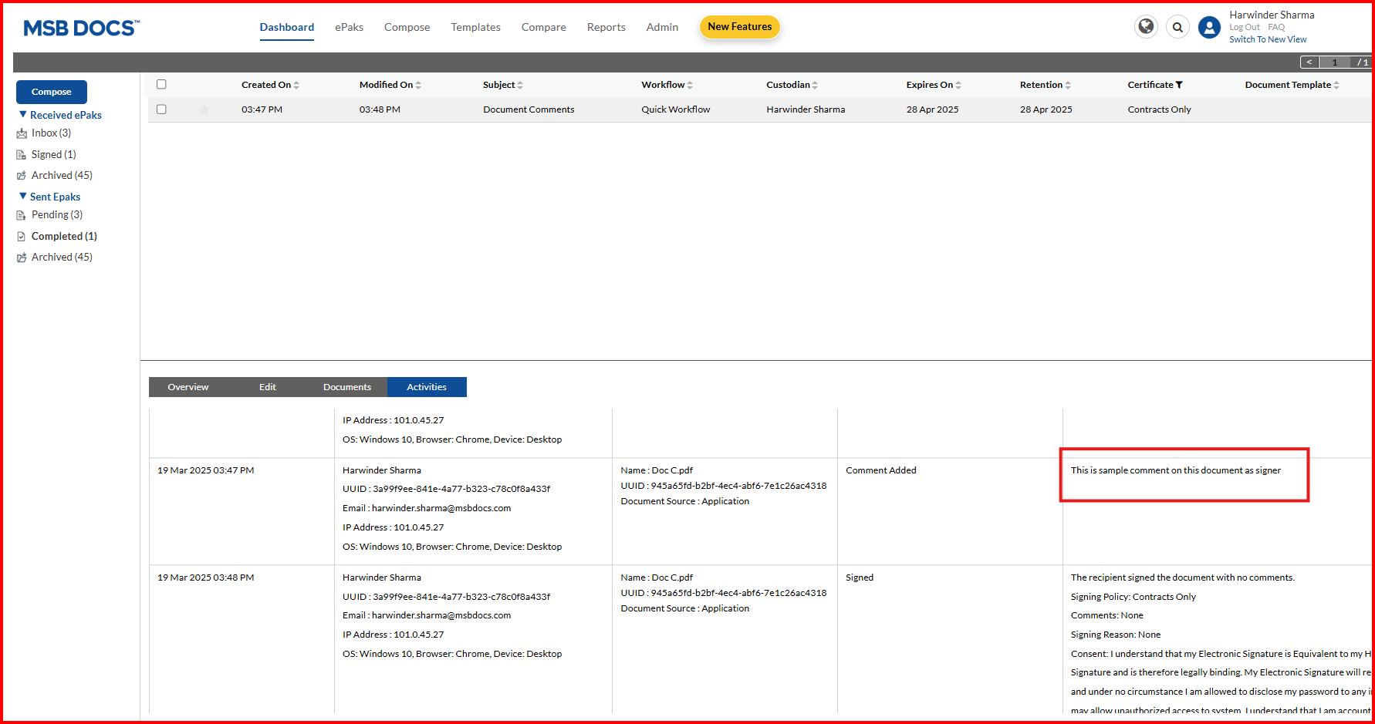The width and height of the screenshot is (1375, 724).
Task: Open the search magnifier icon
Action: tap(1177, 27)
